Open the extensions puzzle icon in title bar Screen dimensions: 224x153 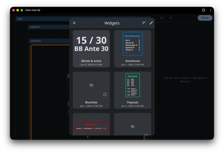(x=203, y=10)
